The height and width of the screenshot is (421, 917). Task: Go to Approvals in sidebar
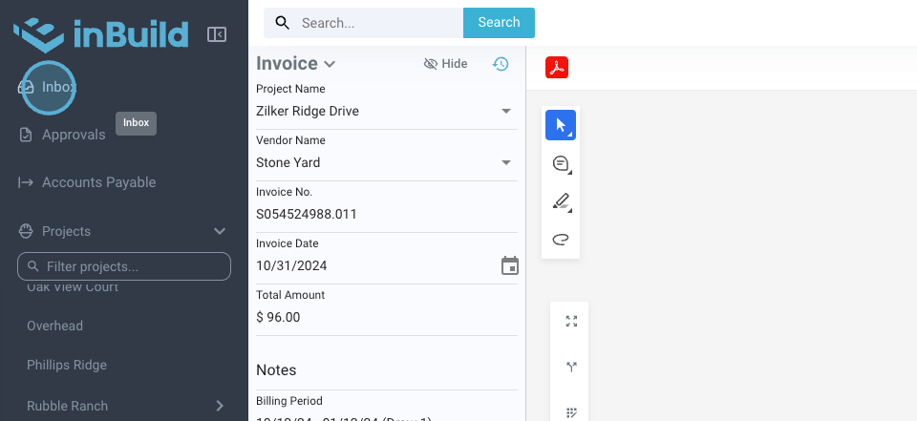point(74,135)
